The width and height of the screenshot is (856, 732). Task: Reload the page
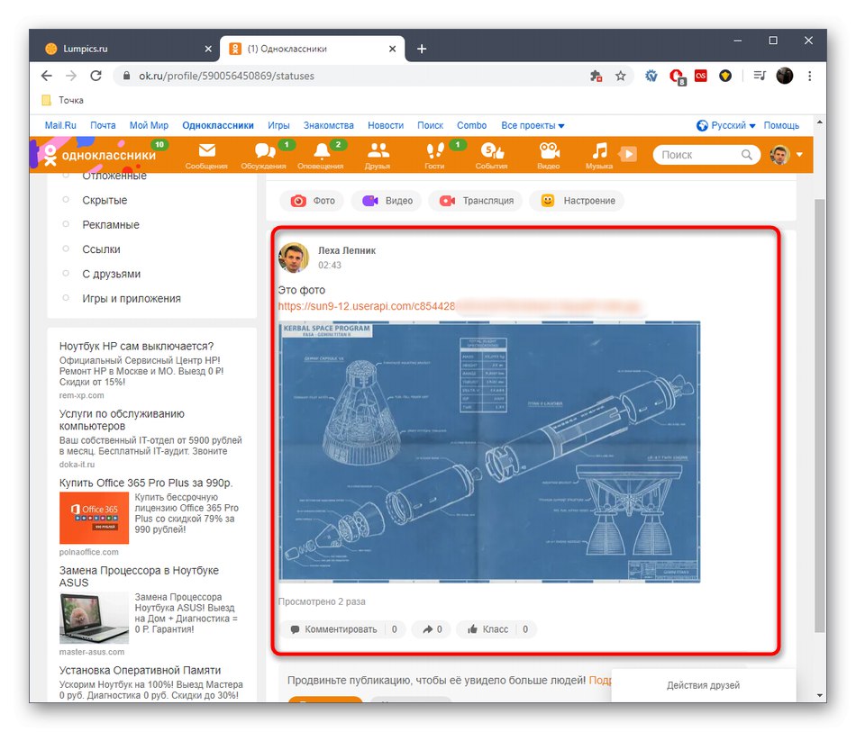[96, 76]
